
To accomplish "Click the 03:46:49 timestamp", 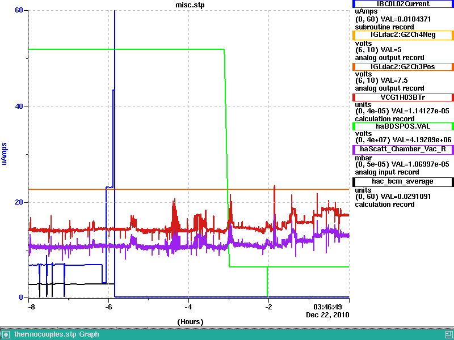I will tap(328, 307).
